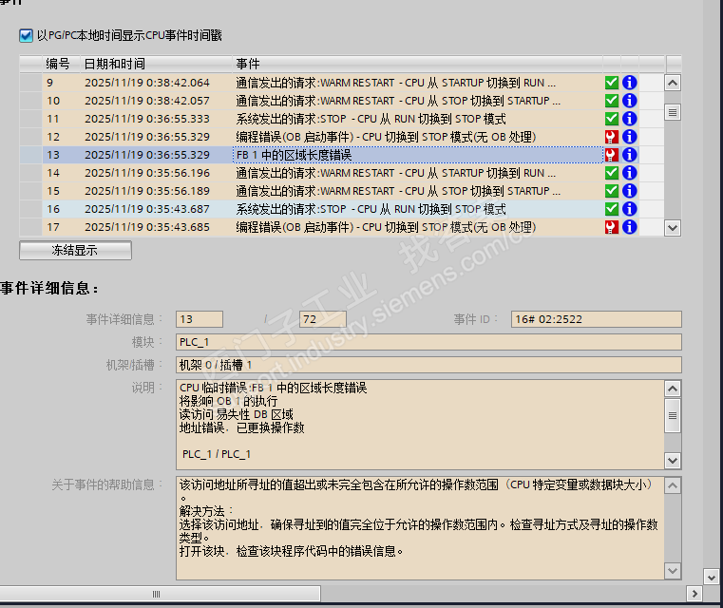Click the 事件 ID field 16# 02:2522
This screenshot has width=723, height=608.
[597, 319]
